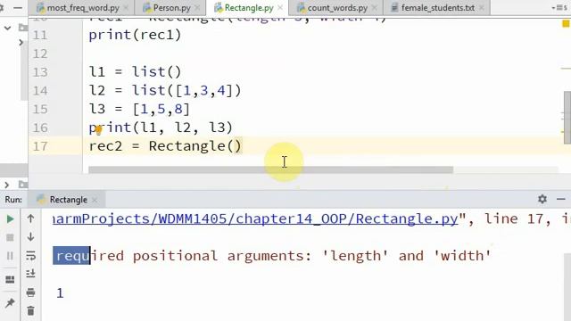
Task: Click the output value 1 in console
Action: tap(60, 293)
